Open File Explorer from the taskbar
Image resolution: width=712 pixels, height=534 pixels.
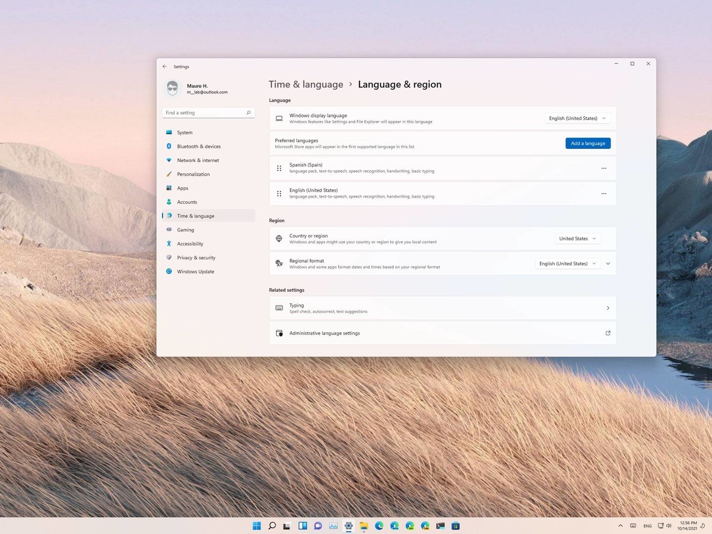click(x=364, y=526)
